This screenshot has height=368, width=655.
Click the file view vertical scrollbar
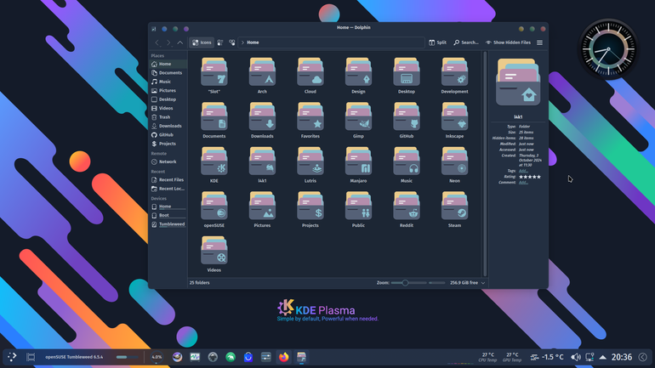485,163
